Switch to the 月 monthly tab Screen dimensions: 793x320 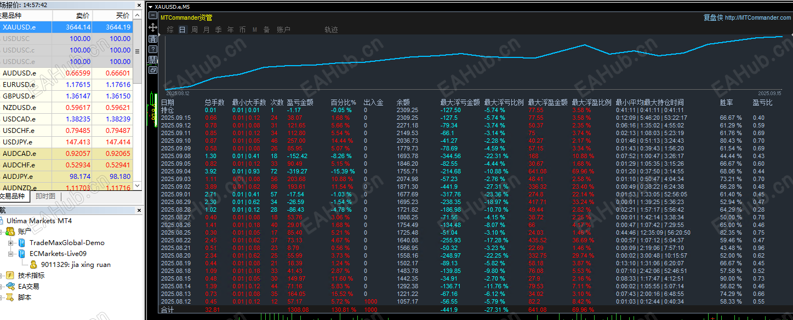tap(207, 30)
